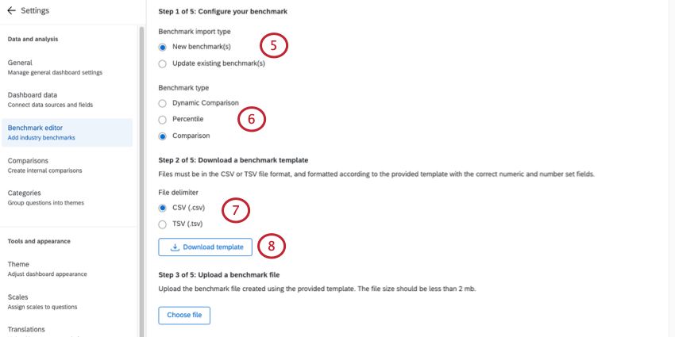Open General dashboard settings
The height and width of the screenshot is (337, 675).
pos(56,67)
